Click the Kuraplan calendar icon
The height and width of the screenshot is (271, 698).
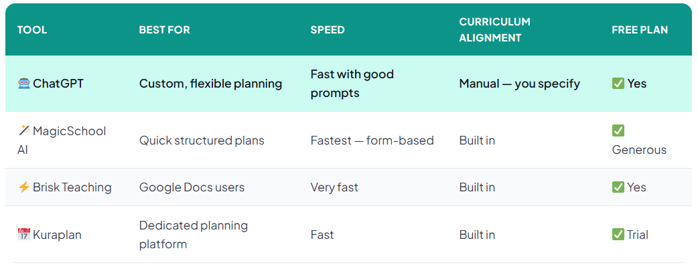(x=23, y=235)
